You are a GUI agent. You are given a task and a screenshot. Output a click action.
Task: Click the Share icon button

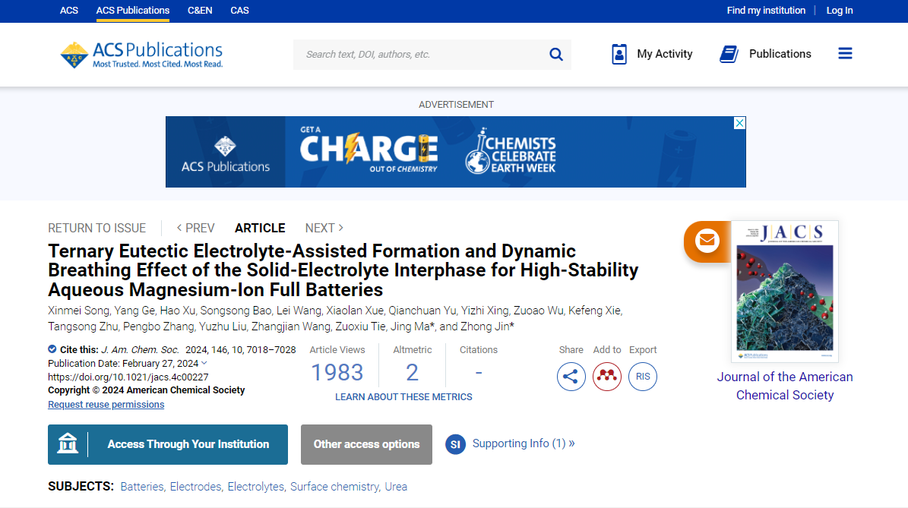coord(571,377)
